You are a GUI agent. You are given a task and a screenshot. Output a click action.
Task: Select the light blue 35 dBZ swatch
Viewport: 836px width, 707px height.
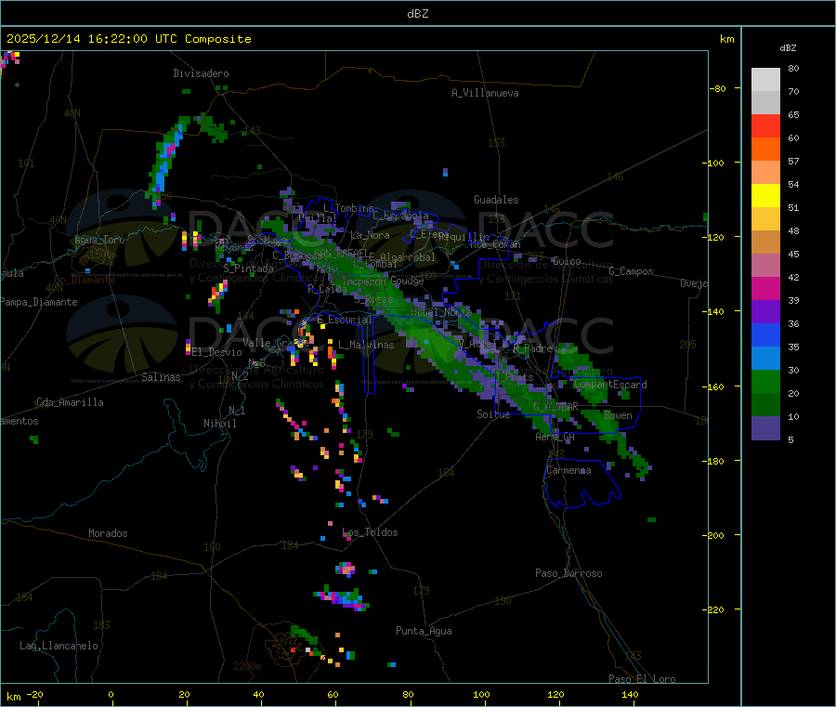click(x=765, y=359)
